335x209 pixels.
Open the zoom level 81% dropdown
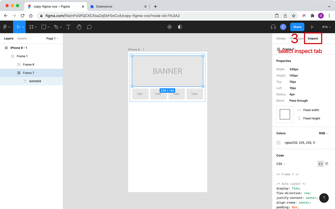(326, 27)
